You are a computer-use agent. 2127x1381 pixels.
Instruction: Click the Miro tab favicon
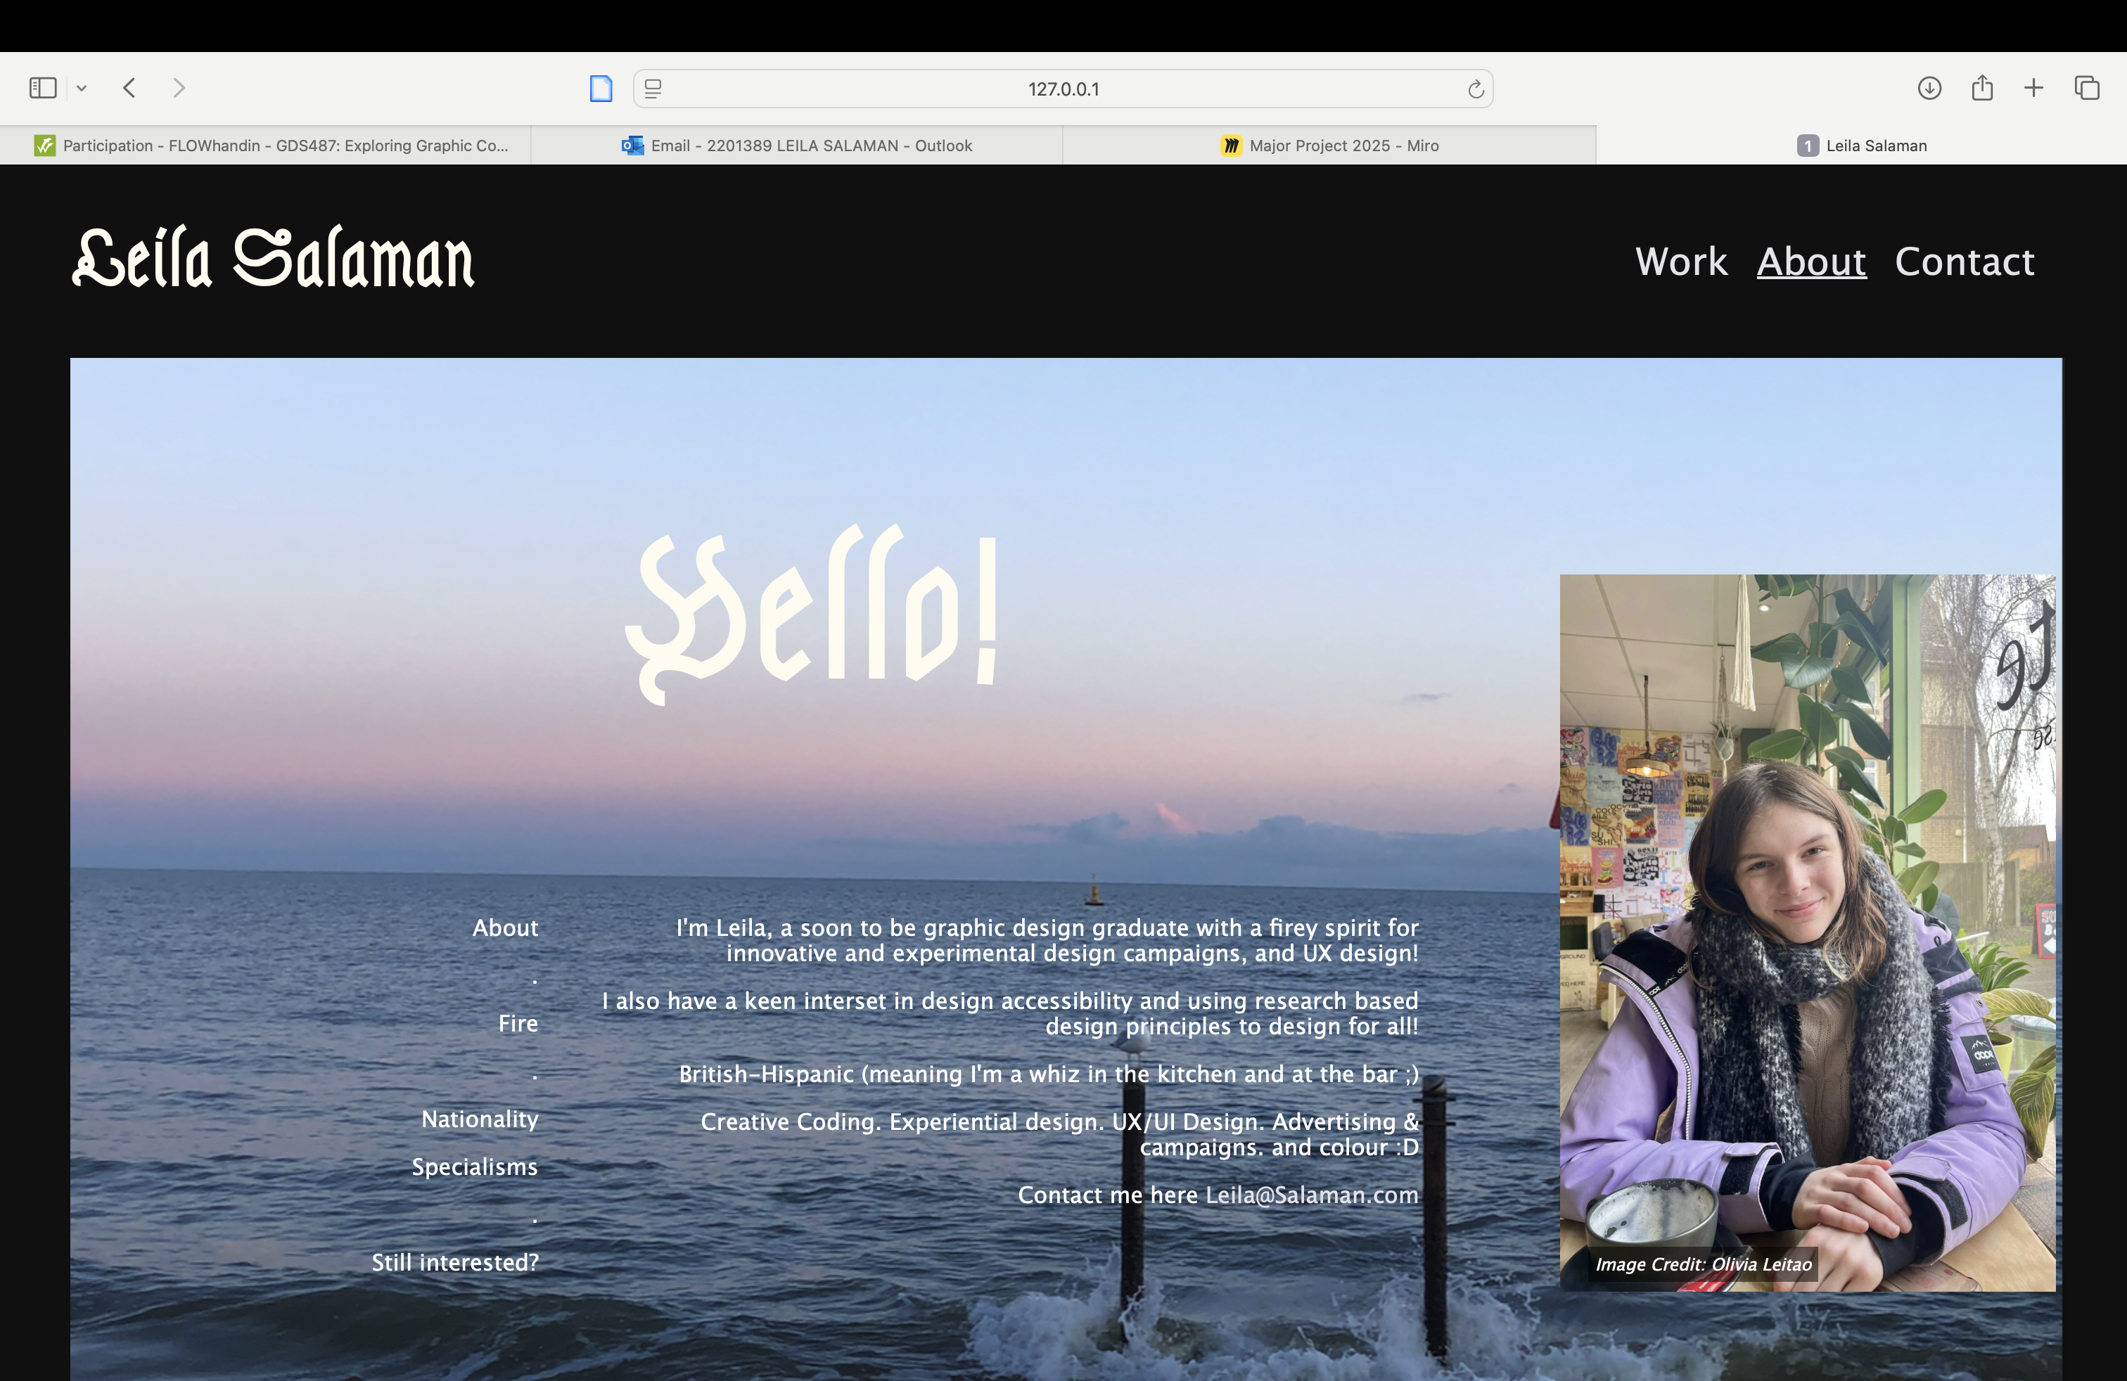pos(1231,145)
